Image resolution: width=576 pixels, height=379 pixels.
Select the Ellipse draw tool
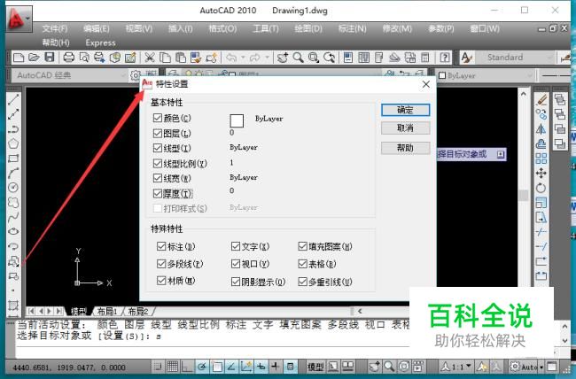click(x=13, y=232)
